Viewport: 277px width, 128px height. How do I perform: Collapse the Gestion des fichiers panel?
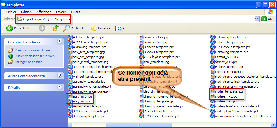click(x=60, y=42)
